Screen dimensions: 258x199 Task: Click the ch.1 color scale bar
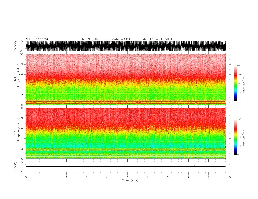(236, 83)
